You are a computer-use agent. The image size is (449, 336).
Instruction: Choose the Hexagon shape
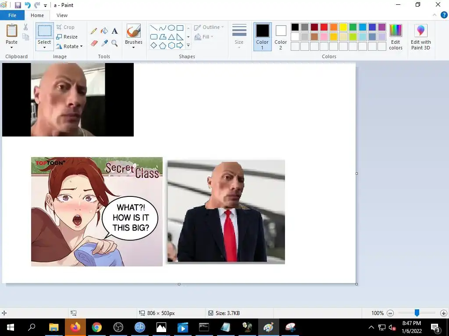171,45
